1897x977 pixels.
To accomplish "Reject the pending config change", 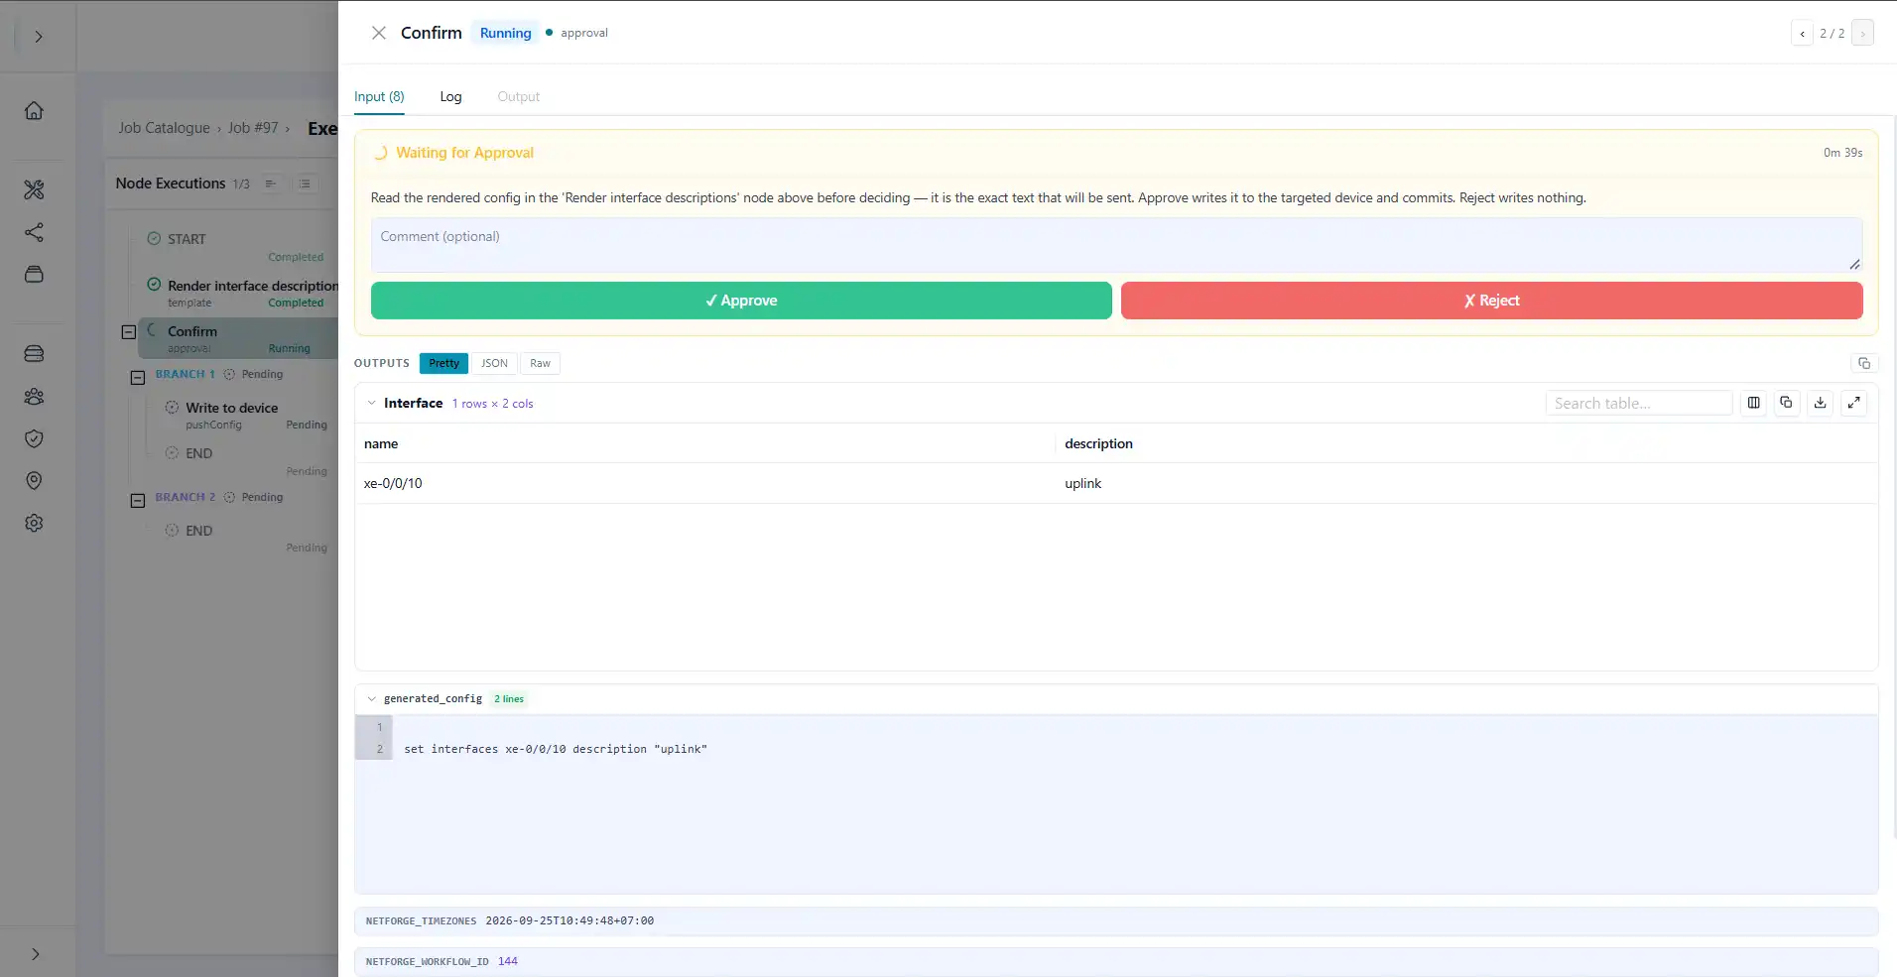I will coord(1491,301).
